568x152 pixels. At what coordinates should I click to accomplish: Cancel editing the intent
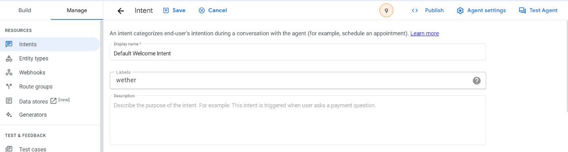213,11
